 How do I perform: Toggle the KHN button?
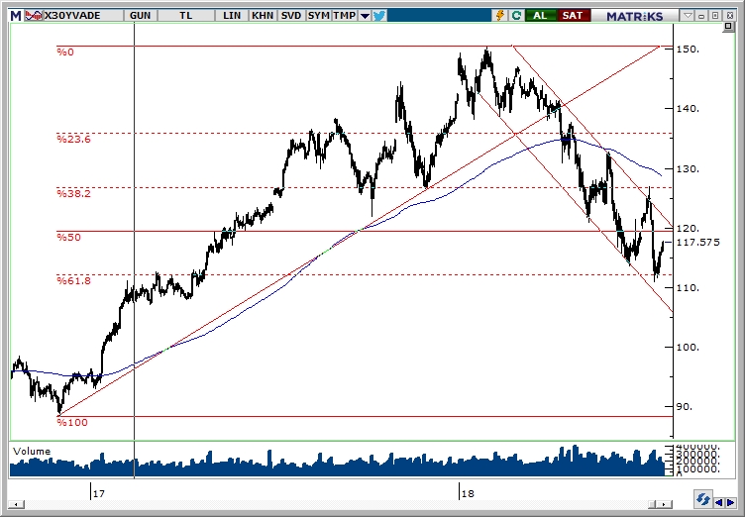[263, 16]
